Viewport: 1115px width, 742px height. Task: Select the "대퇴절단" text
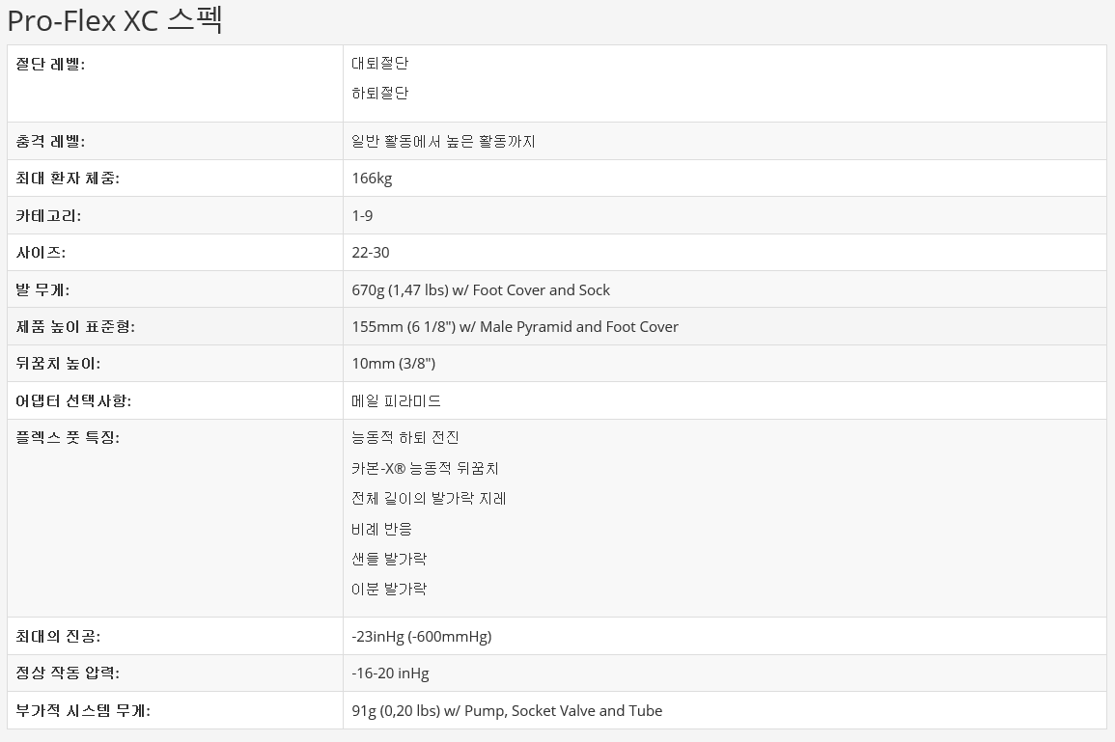(380, 64)
